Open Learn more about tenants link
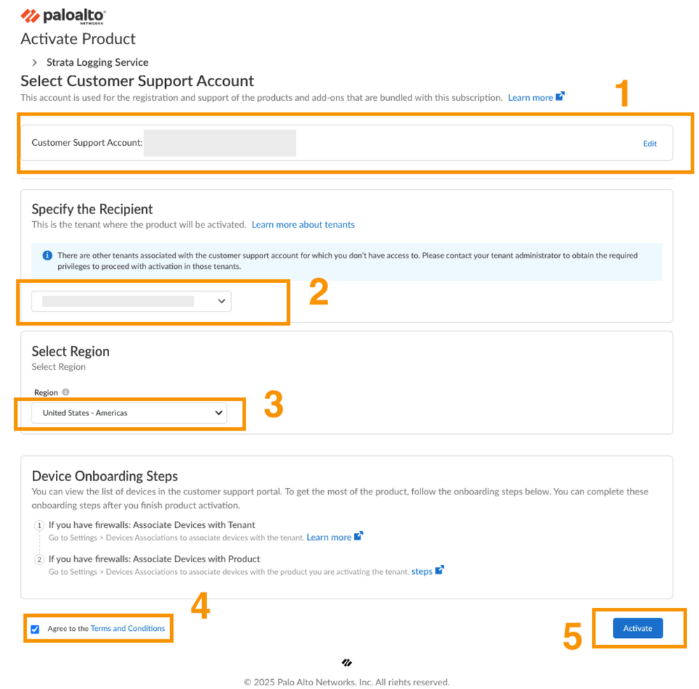 point(303,225)
